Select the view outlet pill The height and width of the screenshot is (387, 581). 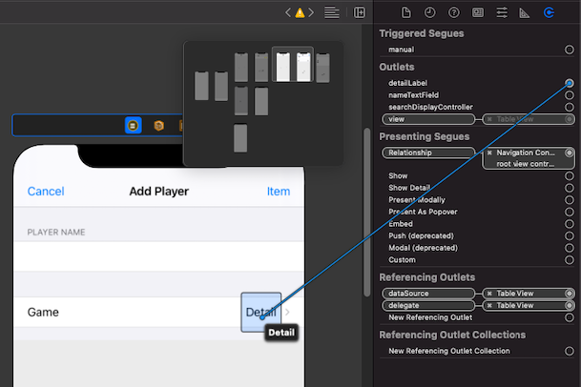pos(428,119)
